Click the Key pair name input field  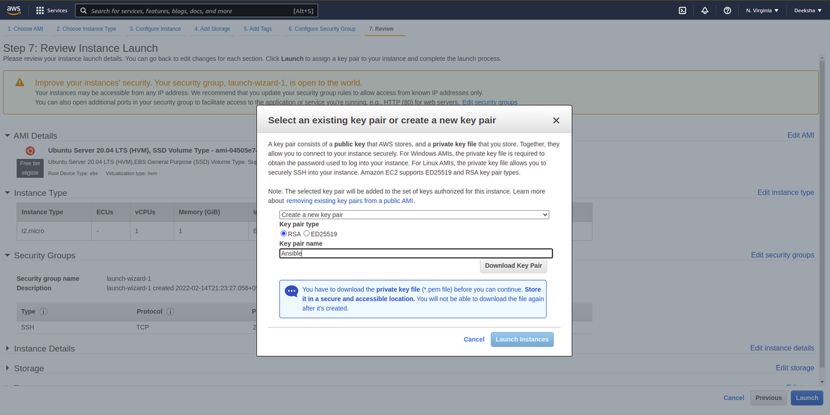(x=416, y=254)
